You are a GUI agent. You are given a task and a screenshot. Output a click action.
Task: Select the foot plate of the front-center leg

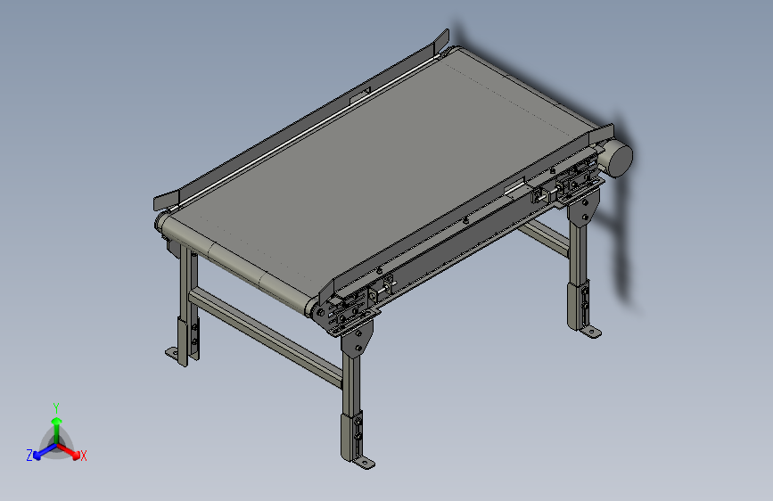click(364, 462)
